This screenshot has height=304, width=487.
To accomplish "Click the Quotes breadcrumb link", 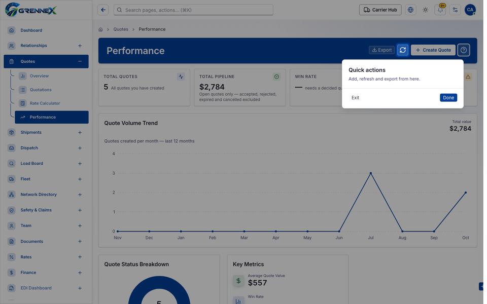I will [x=121, y=29].
